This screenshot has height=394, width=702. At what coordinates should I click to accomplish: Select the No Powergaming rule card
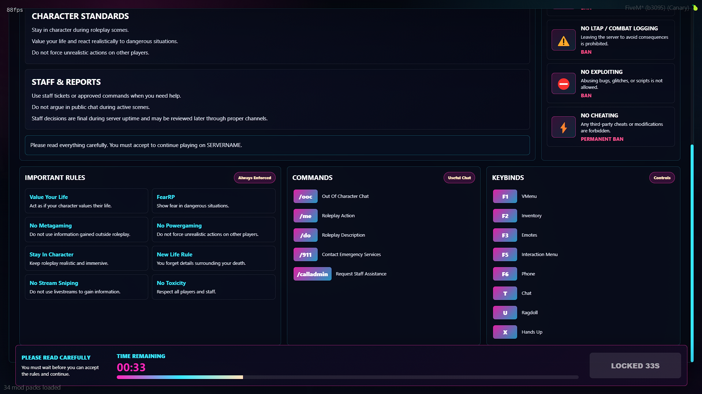click(213, 229)
